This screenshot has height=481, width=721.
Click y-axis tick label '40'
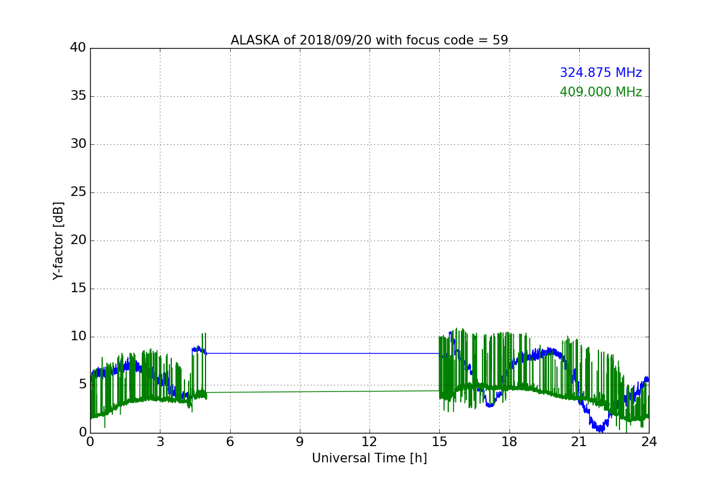pyautogui.click(x=78, y=48)
